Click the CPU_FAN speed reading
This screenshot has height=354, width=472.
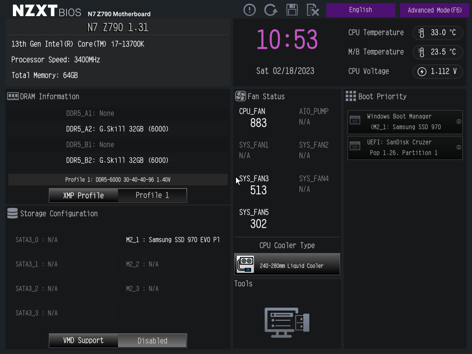coord(258,123)
